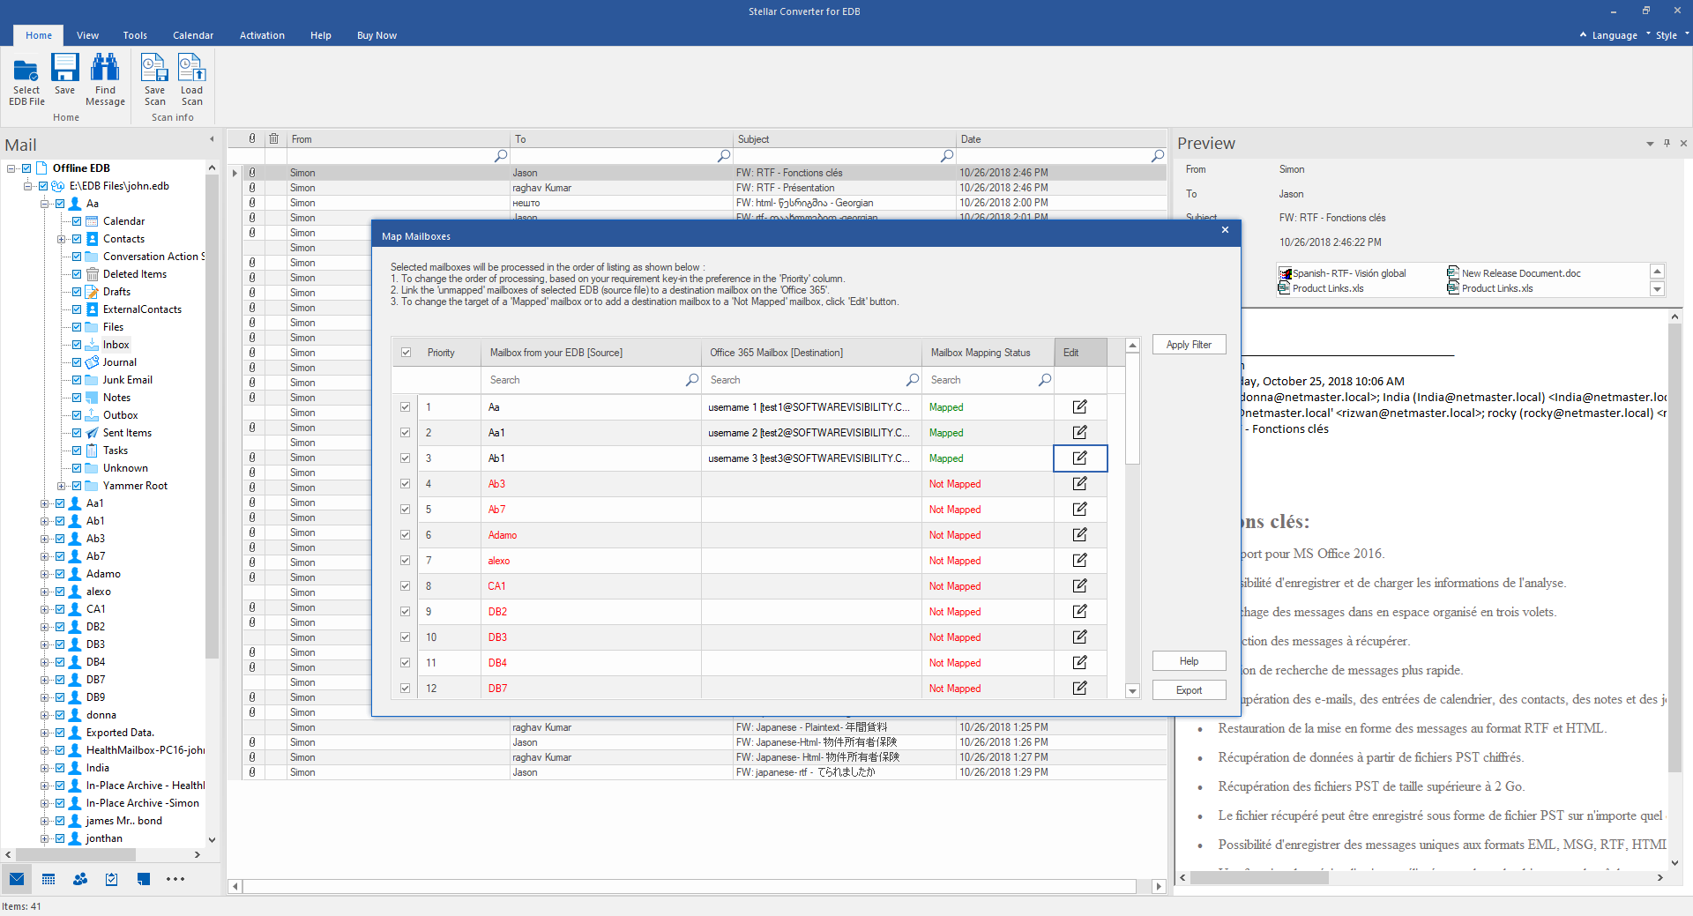Click the Priority column header

pos(449,353)
